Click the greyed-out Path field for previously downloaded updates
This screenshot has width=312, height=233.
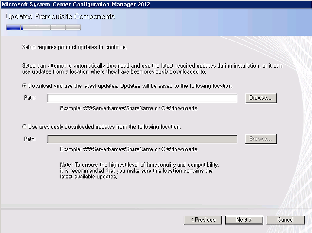click(142, 139)
